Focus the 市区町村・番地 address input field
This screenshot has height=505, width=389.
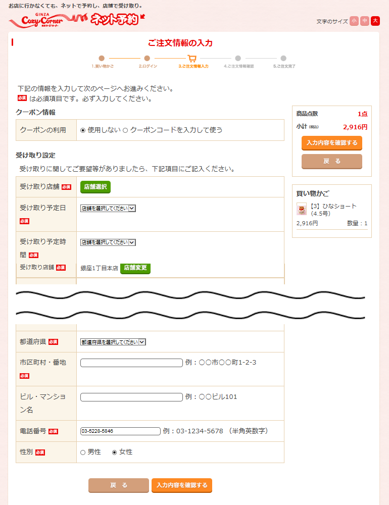131,363
